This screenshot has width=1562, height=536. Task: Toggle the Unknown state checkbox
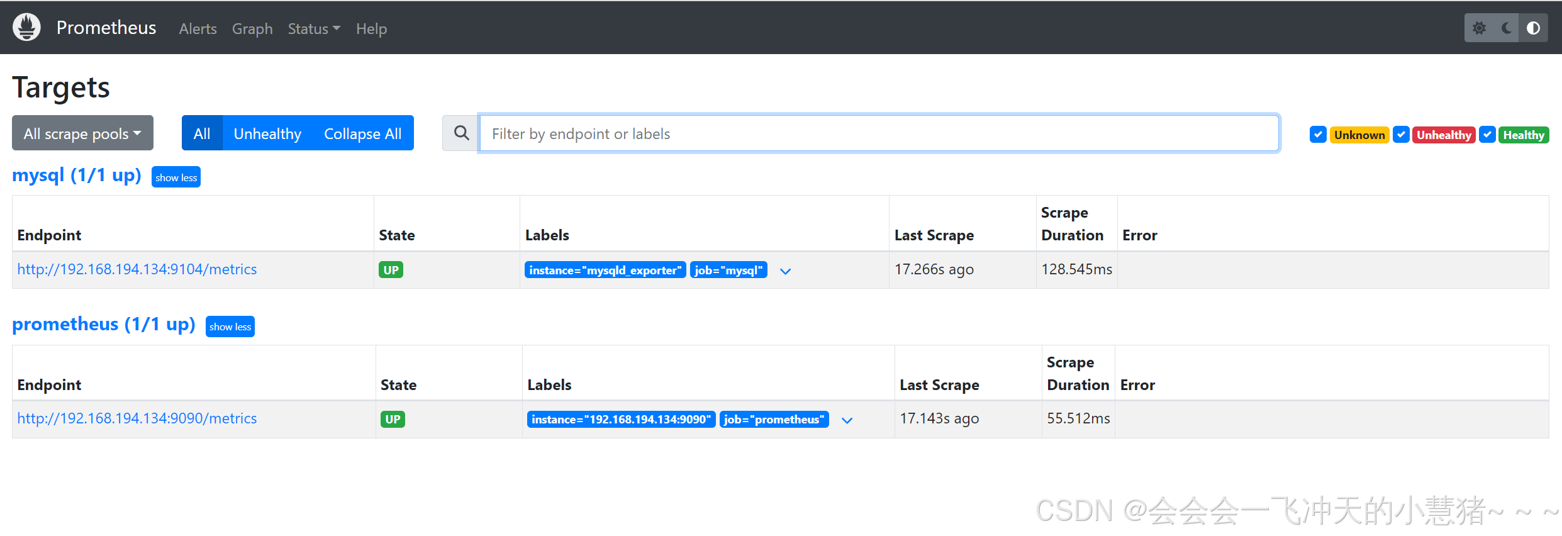tap(1318, 135)
